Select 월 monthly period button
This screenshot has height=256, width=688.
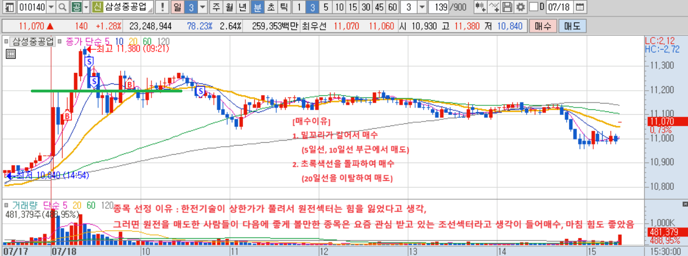[x=230, y=7]
